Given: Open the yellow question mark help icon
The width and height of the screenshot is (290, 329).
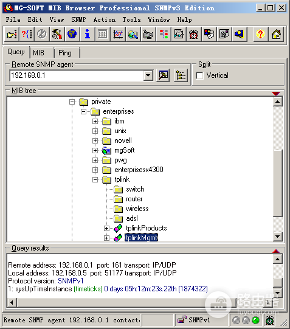Looking at the screenshot, I should pyautogui.click(x=260, y=34).
